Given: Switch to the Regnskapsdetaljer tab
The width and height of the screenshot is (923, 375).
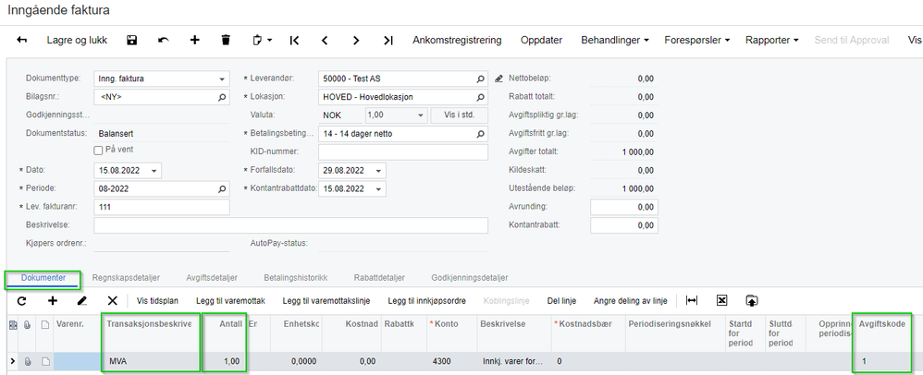Looking at the screenshot, I should point(126,278).
